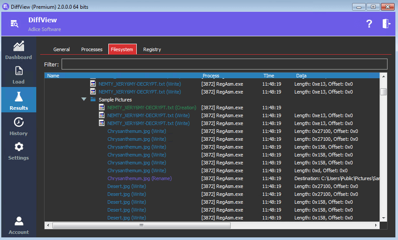Open the Dashboard sidebar icon
This screenshot has height=240, width=398.
click(18, 46)
